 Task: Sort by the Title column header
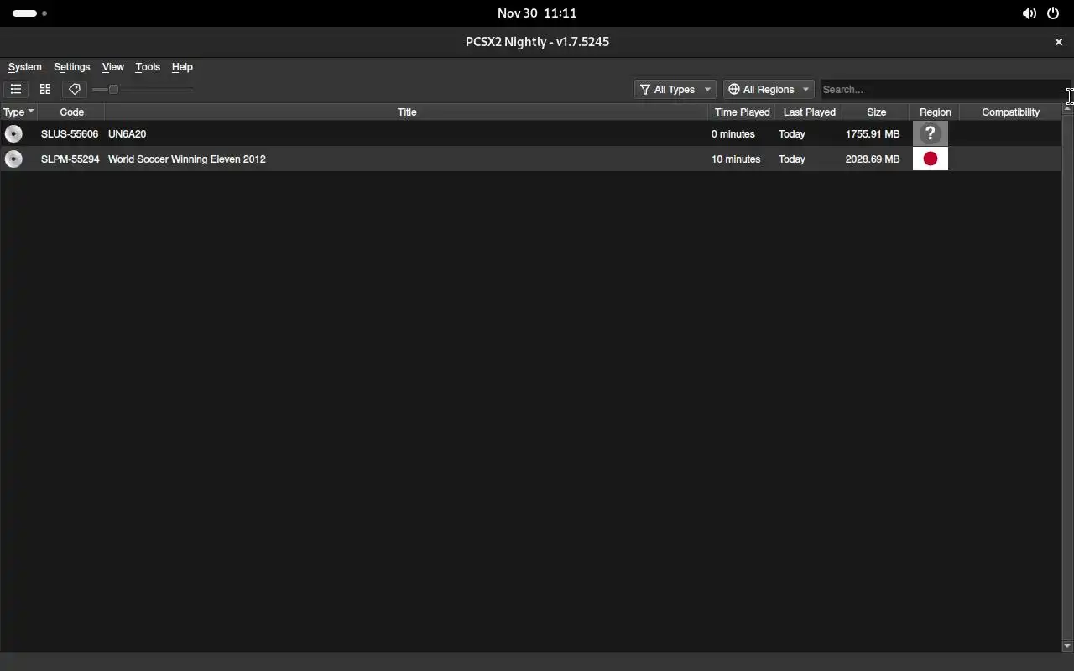click(406, 112)
